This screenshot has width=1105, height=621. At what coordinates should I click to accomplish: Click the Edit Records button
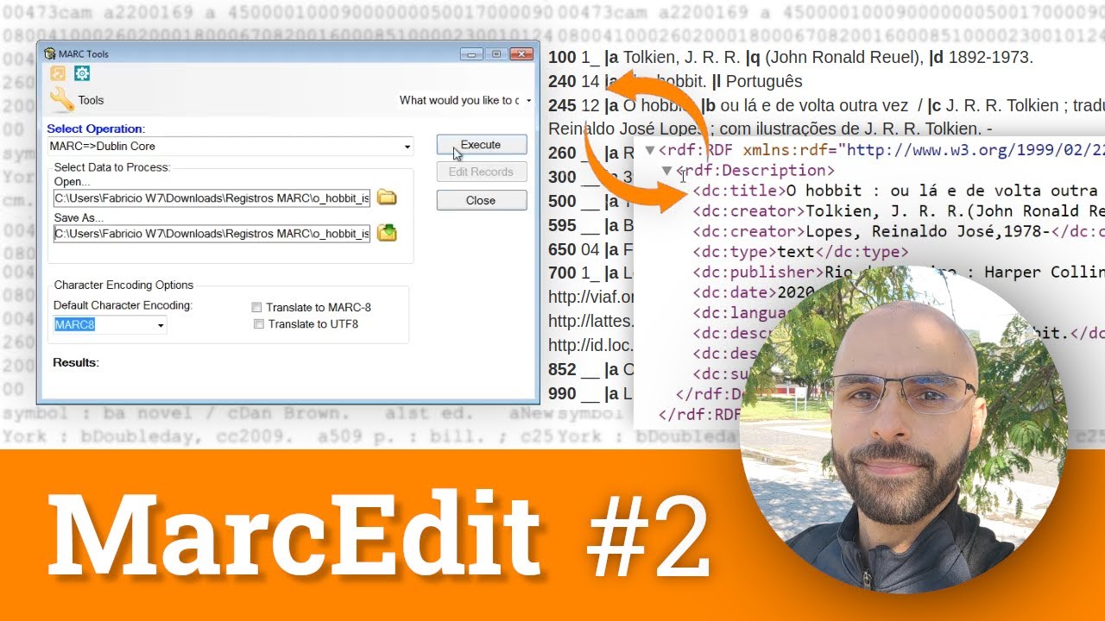click(481, 172)
